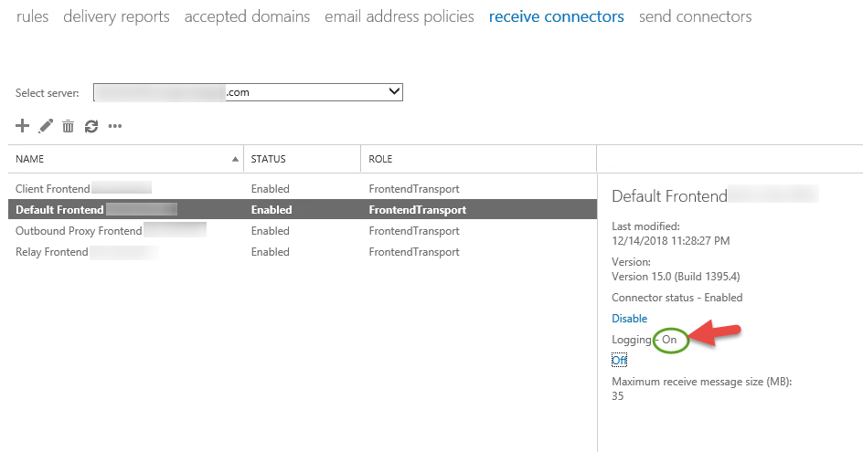Go to accepted domains tab
The image size is (863, 452).
247,16
